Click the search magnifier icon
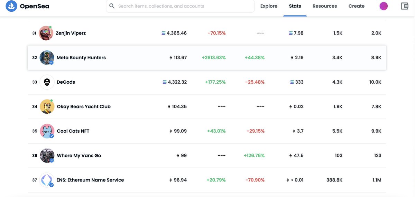Screen dimensions: 415x197 tap(112, 6)
